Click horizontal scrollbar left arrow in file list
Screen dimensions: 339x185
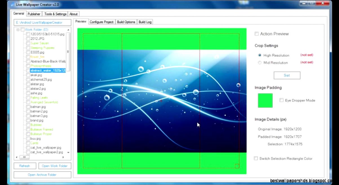point(16,157)
